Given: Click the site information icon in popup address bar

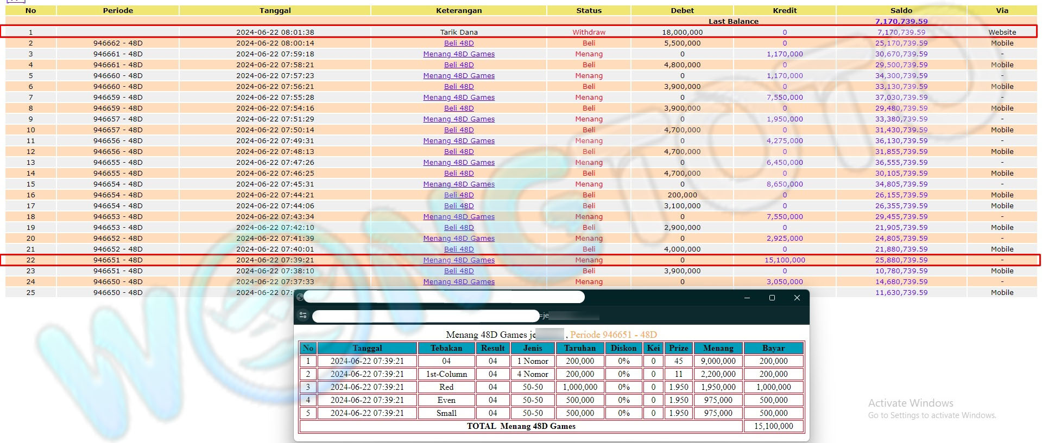Looking at the screenshot, I should [303, 316].
